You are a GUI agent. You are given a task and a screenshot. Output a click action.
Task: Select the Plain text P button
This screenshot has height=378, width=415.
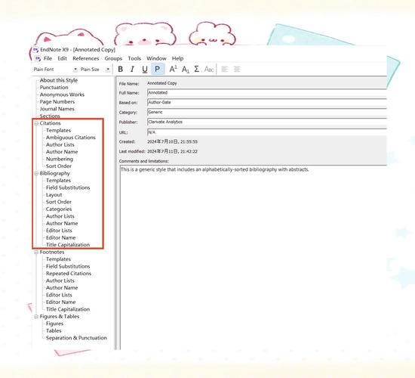click(x=158, y=70)
